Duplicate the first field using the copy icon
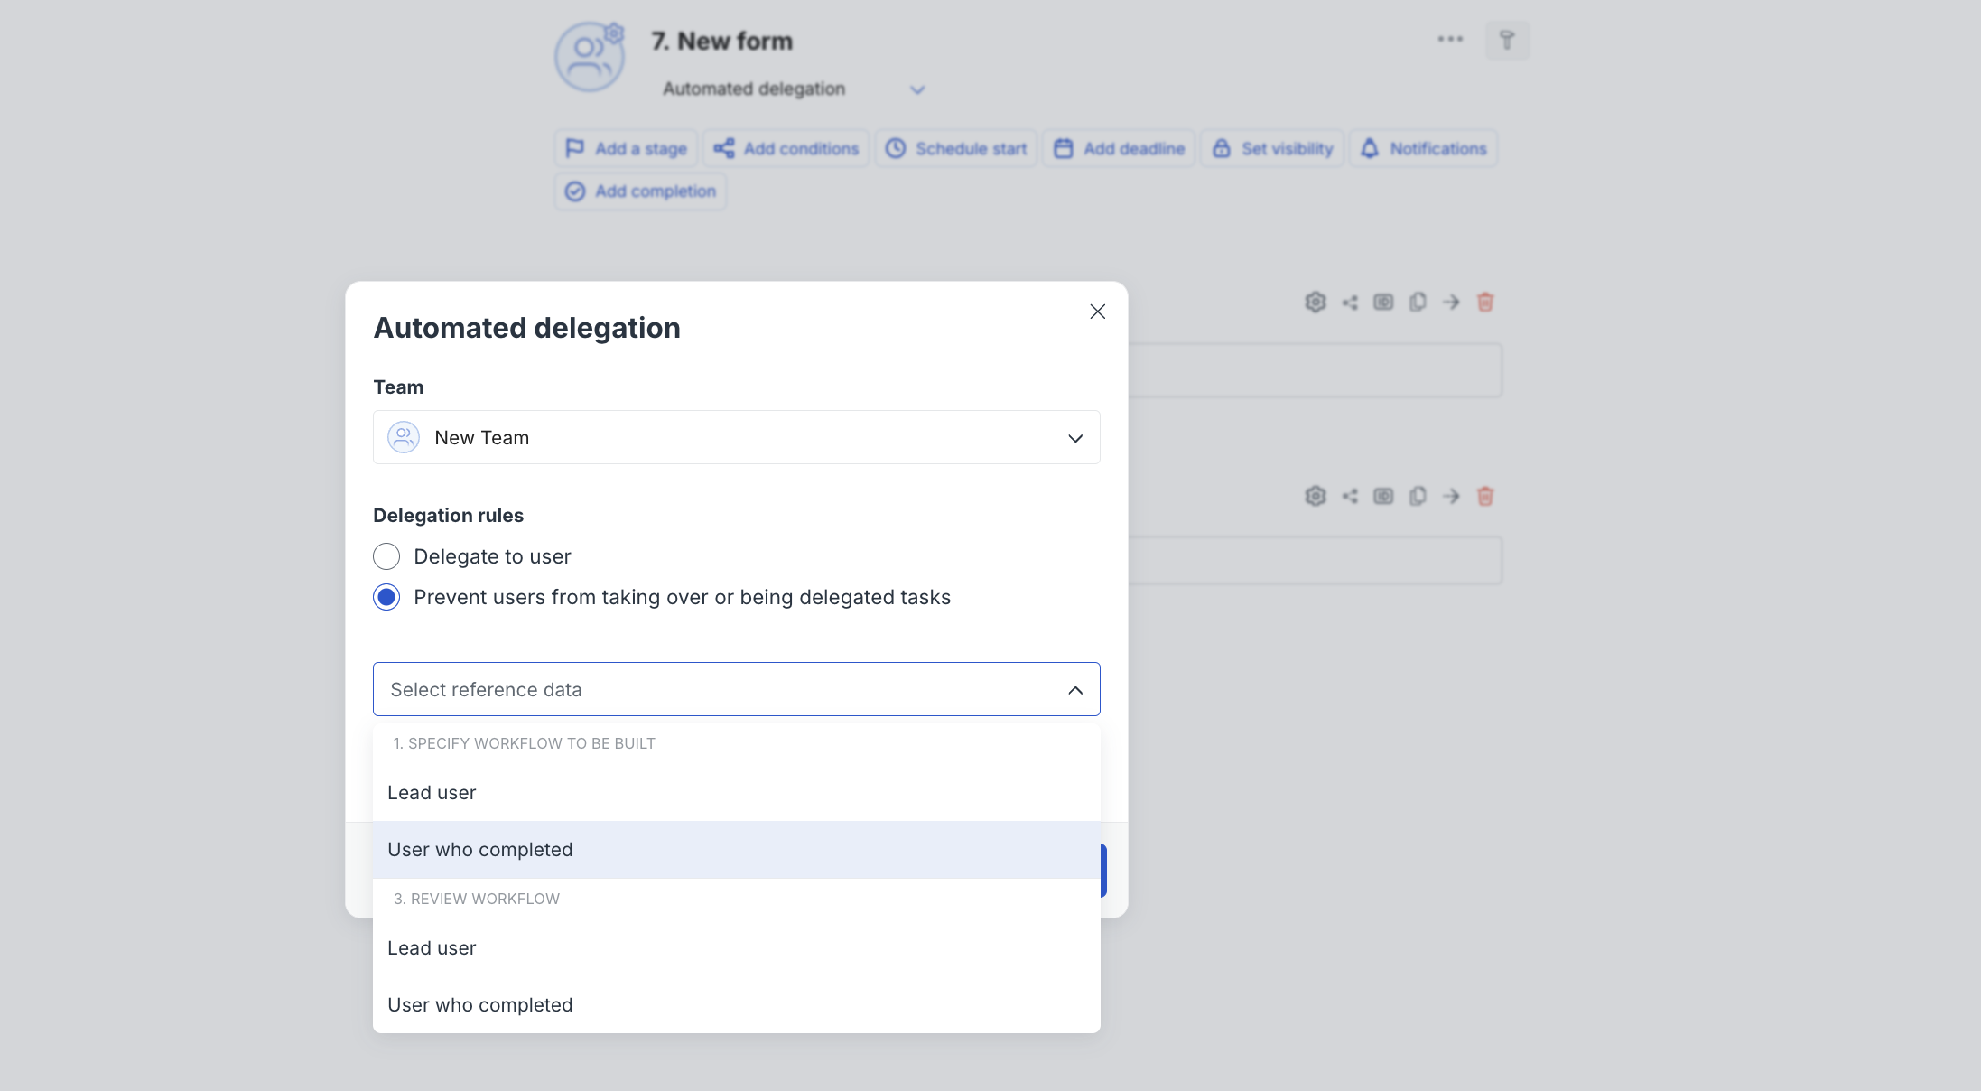Screen dimensions: 1981x1091 click(x=1418, y=302)
